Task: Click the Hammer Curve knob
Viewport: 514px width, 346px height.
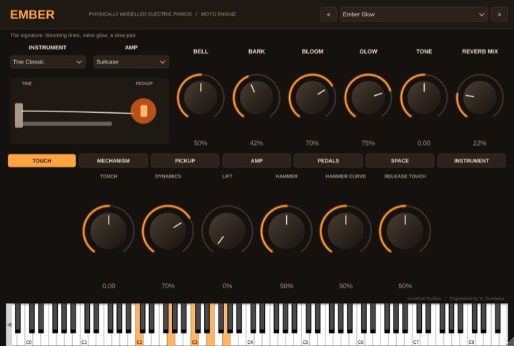Action: [x=346, y=230]
